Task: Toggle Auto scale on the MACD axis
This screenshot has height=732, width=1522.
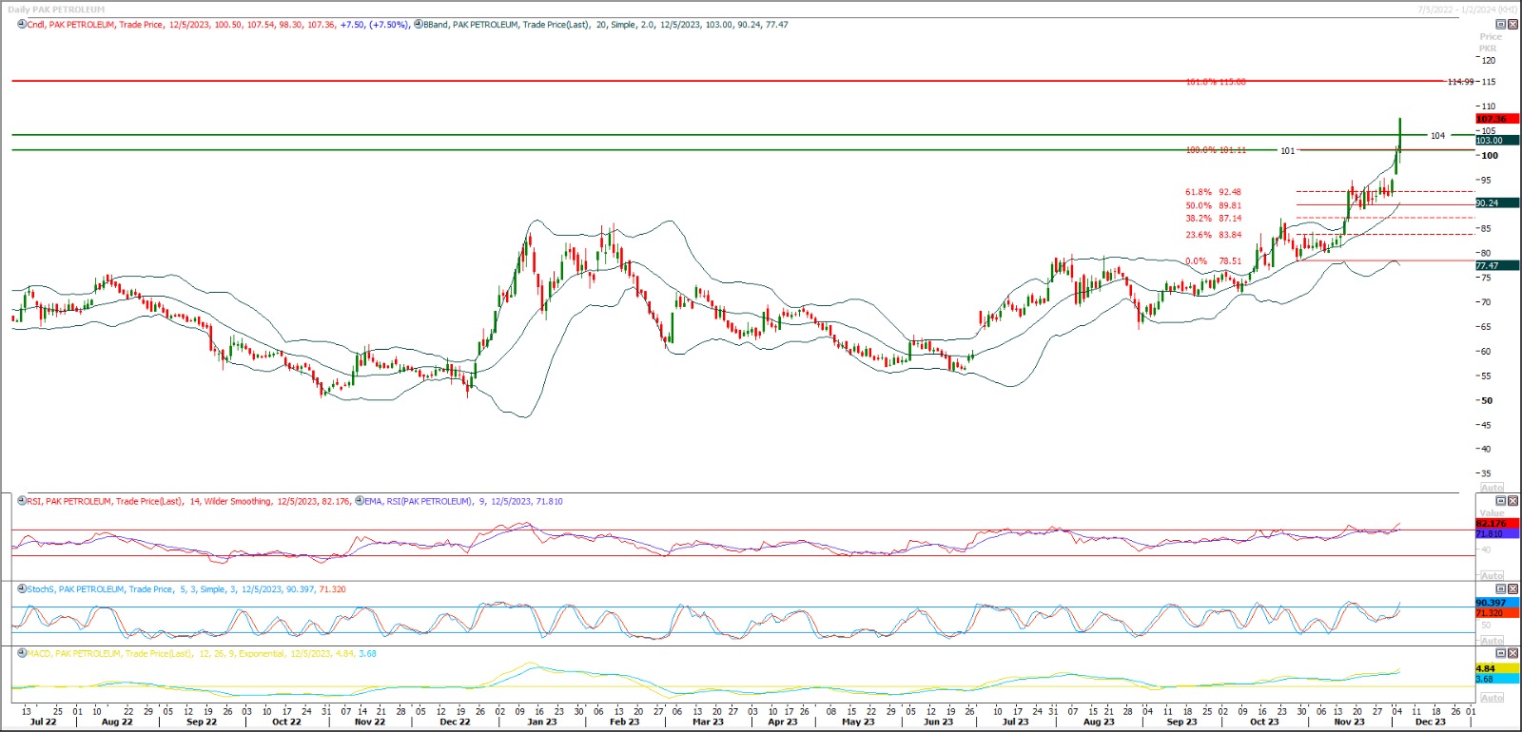Action: click(x=1492, y=698)
